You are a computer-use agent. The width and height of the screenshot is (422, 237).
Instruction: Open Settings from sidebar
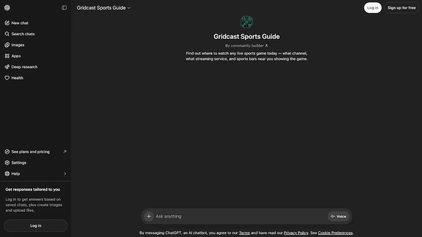coord(35,163)
